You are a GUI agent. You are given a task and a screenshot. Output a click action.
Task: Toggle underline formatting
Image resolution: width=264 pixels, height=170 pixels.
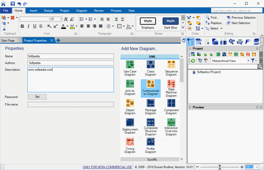(x=35, y=26)
